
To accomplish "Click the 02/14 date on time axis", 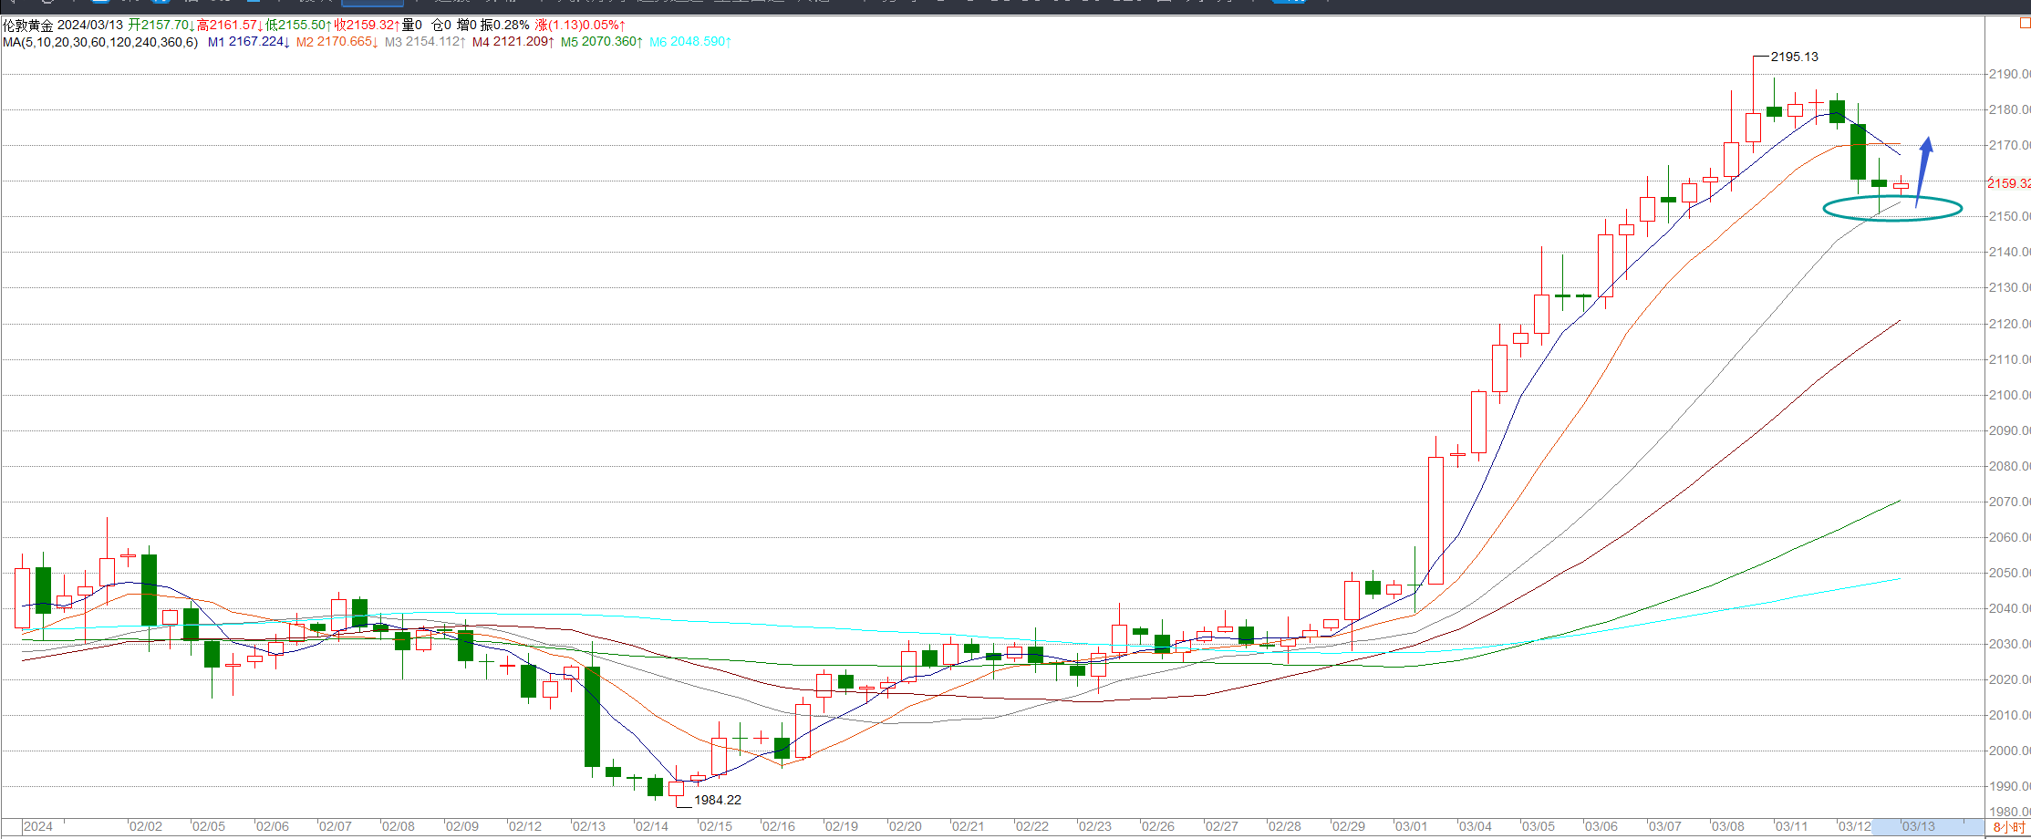I will coord(651,826).
